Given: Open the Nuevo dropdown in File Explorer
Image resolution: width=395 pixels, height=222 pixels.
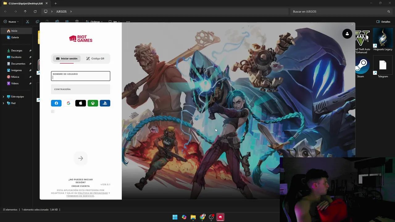Looking at the screenshot, I should click(11, 22).
